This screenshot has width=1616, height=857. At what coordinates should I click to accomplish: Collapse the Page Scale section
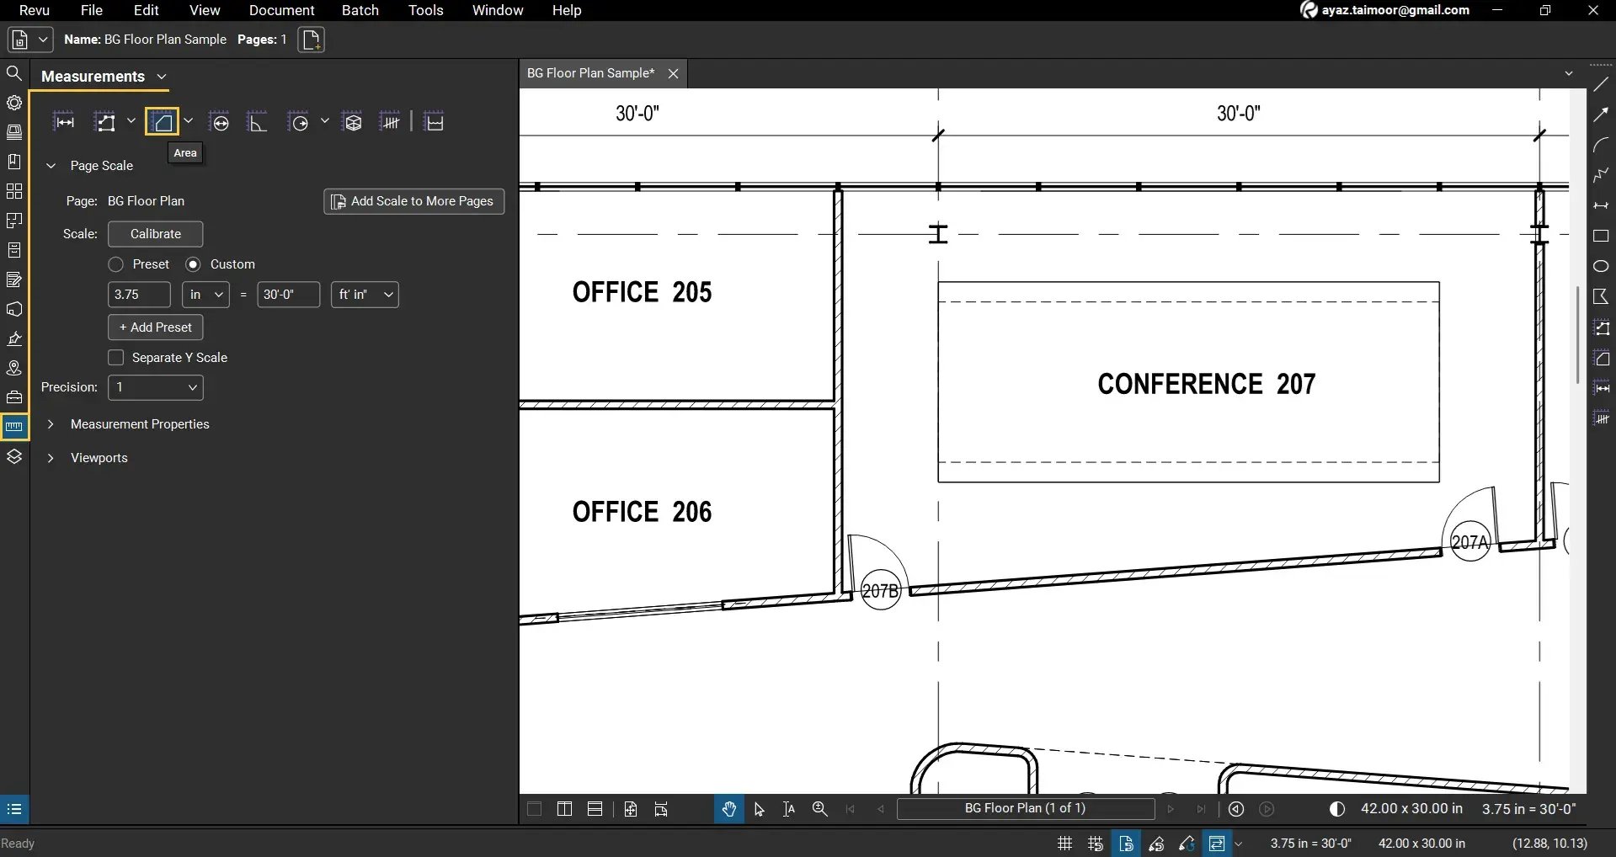point(51,166)
